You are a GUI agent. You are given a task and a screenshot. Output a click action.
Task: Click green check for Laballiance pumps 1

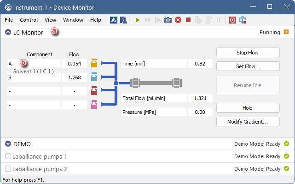[286, 156]
